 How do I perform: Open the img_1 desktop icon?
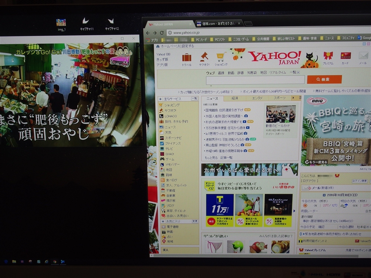pyautogui.click(x=61, y=25)
